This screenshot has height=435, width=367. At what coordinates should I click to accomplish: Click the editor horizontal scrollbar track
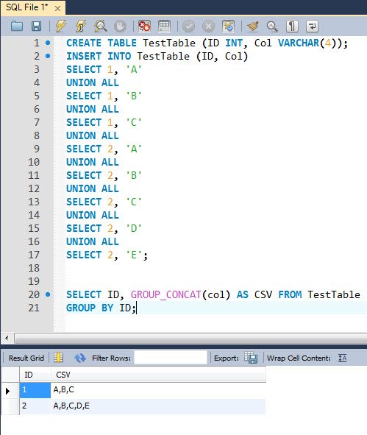pos(190,338)
